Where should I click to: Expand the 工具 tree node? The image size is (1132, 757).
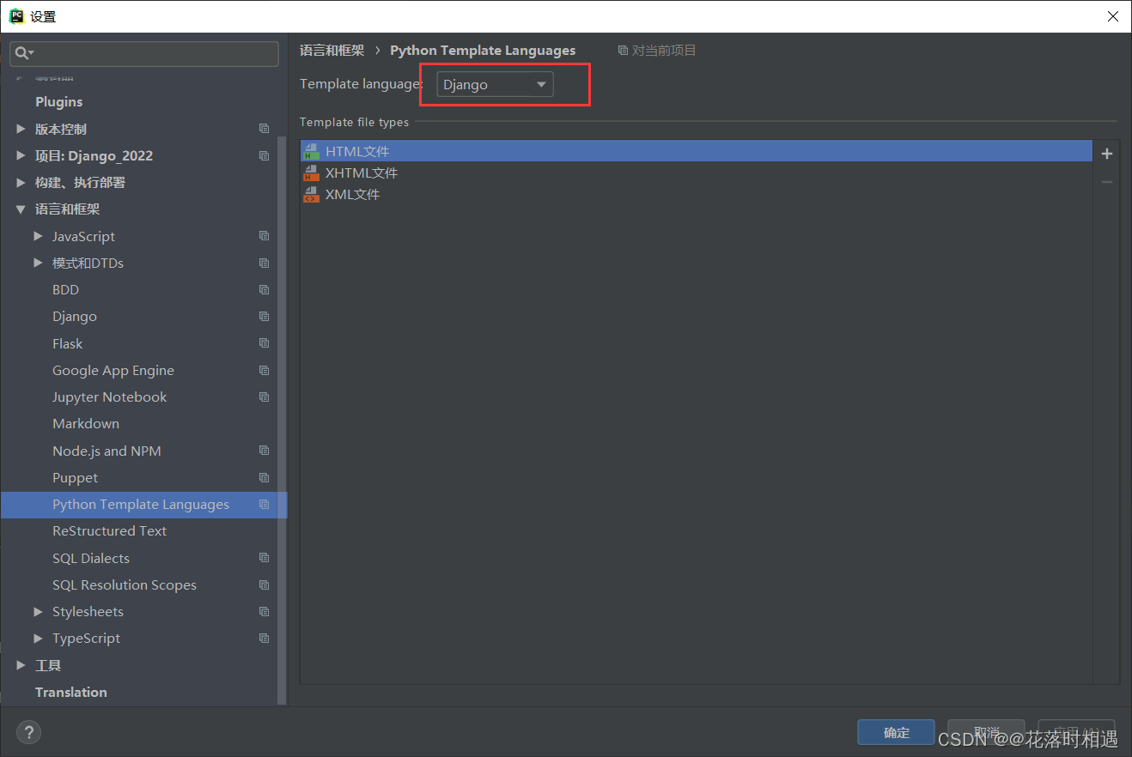pos(21,665)
